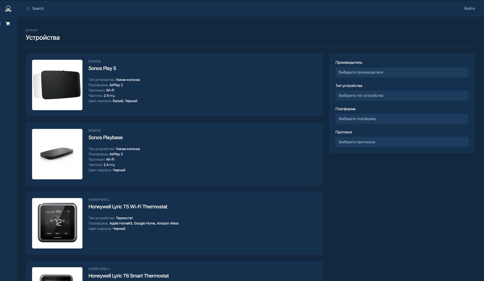Open the shopping cart in the sidebar
This screenshot has width=484, height=281.
pos(8,23)
